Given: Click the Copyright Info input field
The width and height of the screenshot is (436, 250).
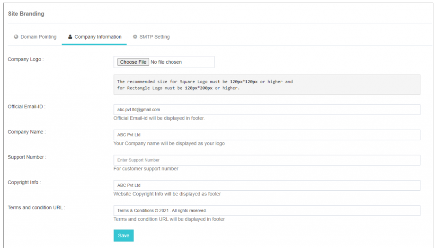Looking at the screenshot, I should 266,185.
